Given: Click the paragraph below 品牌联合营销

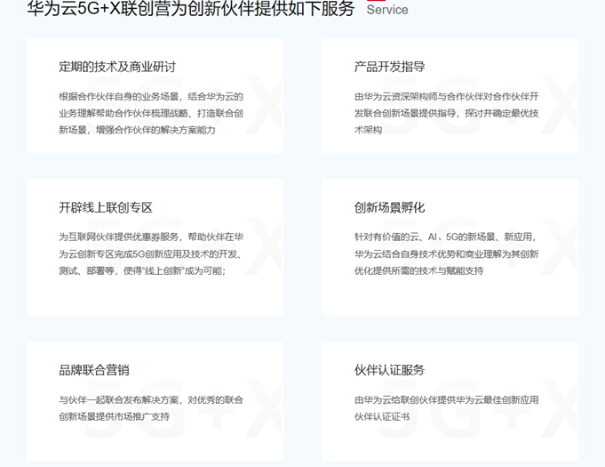Looking at the screenshot, I should [151, 407].
